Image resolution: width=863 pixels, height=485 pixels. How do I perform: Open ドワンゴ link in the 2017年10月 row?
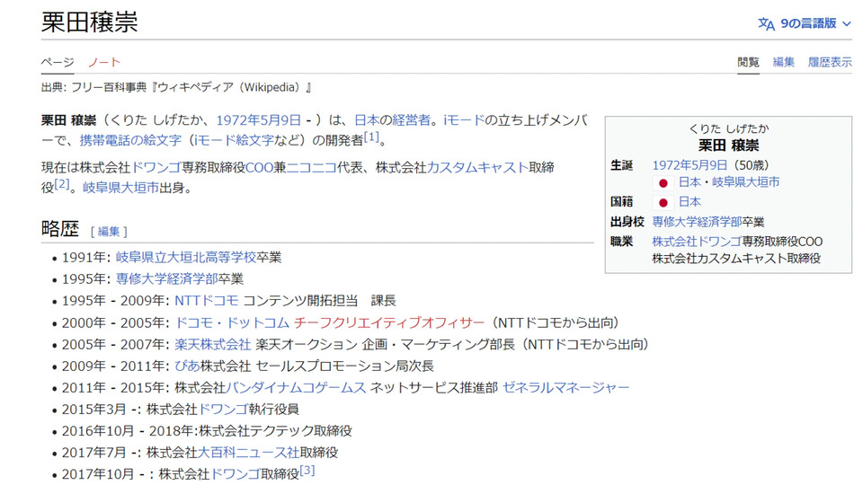pos(236,474)
